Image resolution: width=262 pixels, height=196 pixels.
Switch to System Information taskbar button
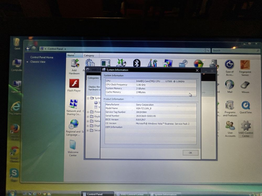pos(165,194)
